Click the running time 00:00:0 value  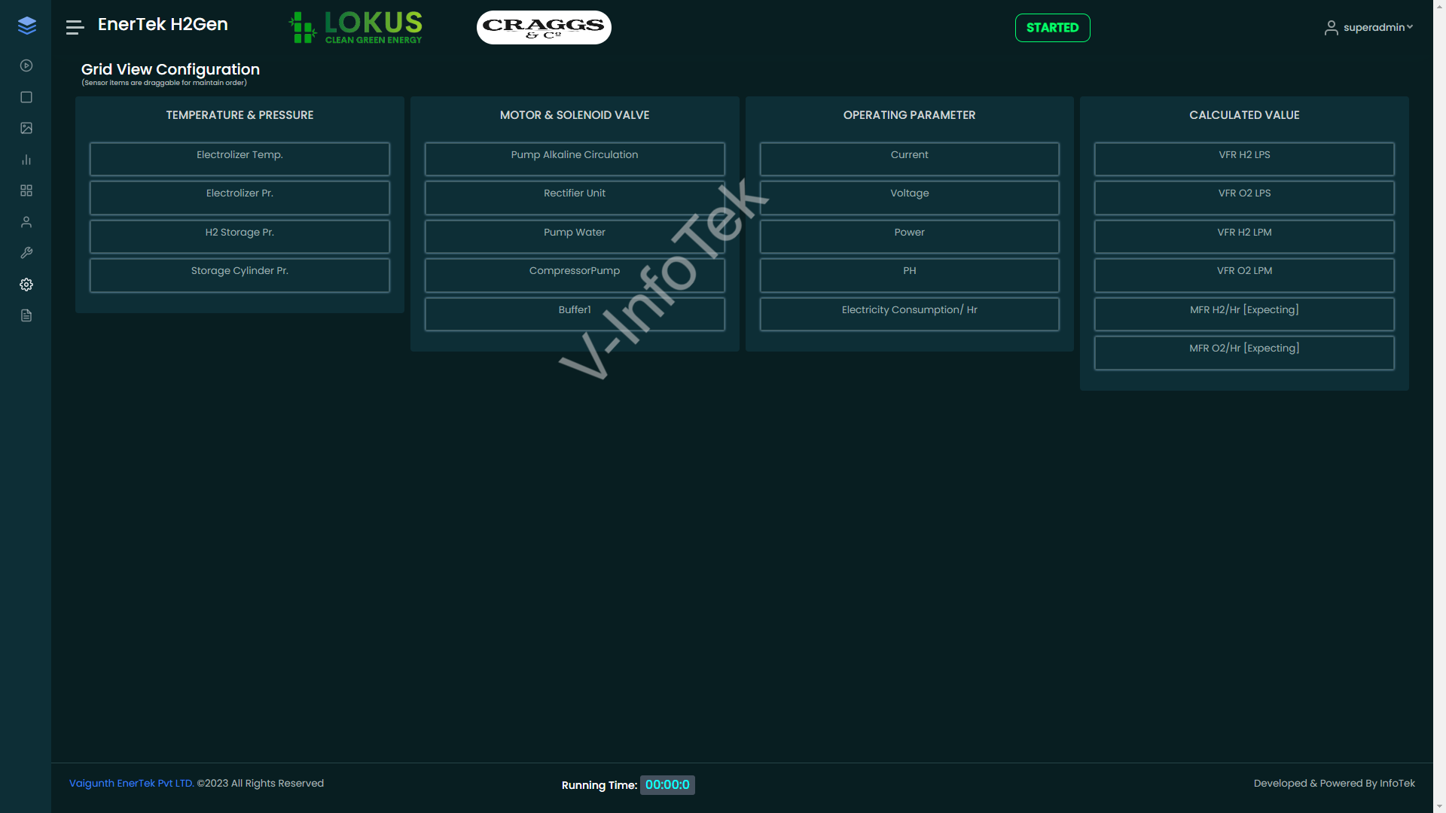coord(667,785)
